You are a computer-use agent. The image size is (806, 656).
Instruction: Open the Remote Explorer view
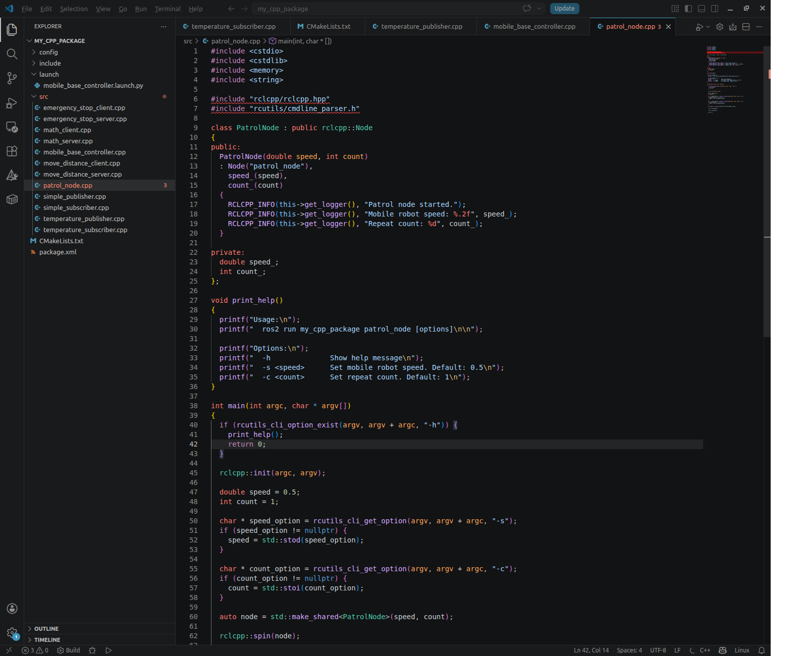pos(12,127)
